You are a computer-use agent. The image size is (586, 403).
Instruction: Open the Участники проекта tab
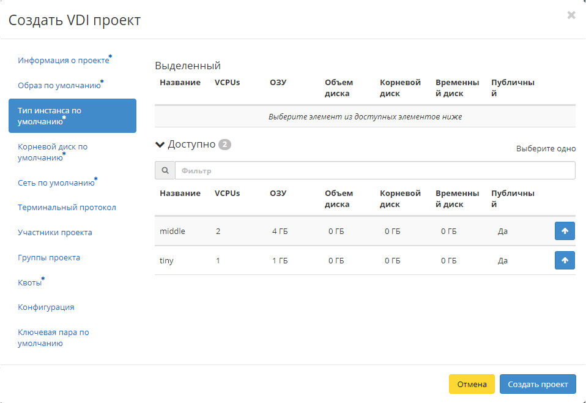coord(55,233)
